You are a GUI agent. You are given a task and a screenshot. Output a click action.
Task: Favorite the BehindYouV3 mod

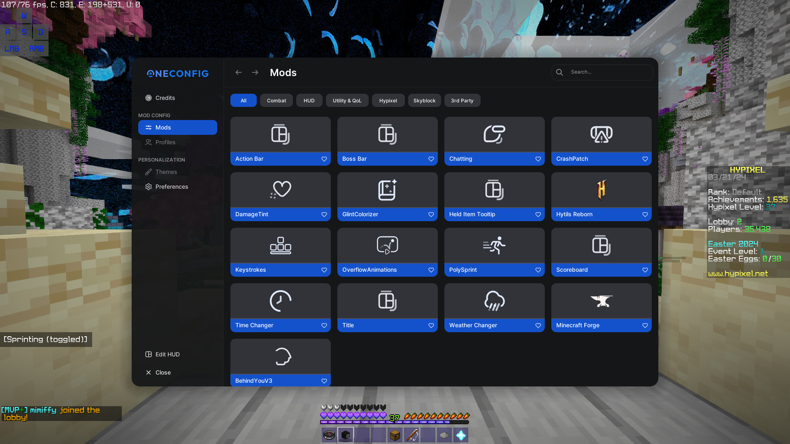coord(324,381)
